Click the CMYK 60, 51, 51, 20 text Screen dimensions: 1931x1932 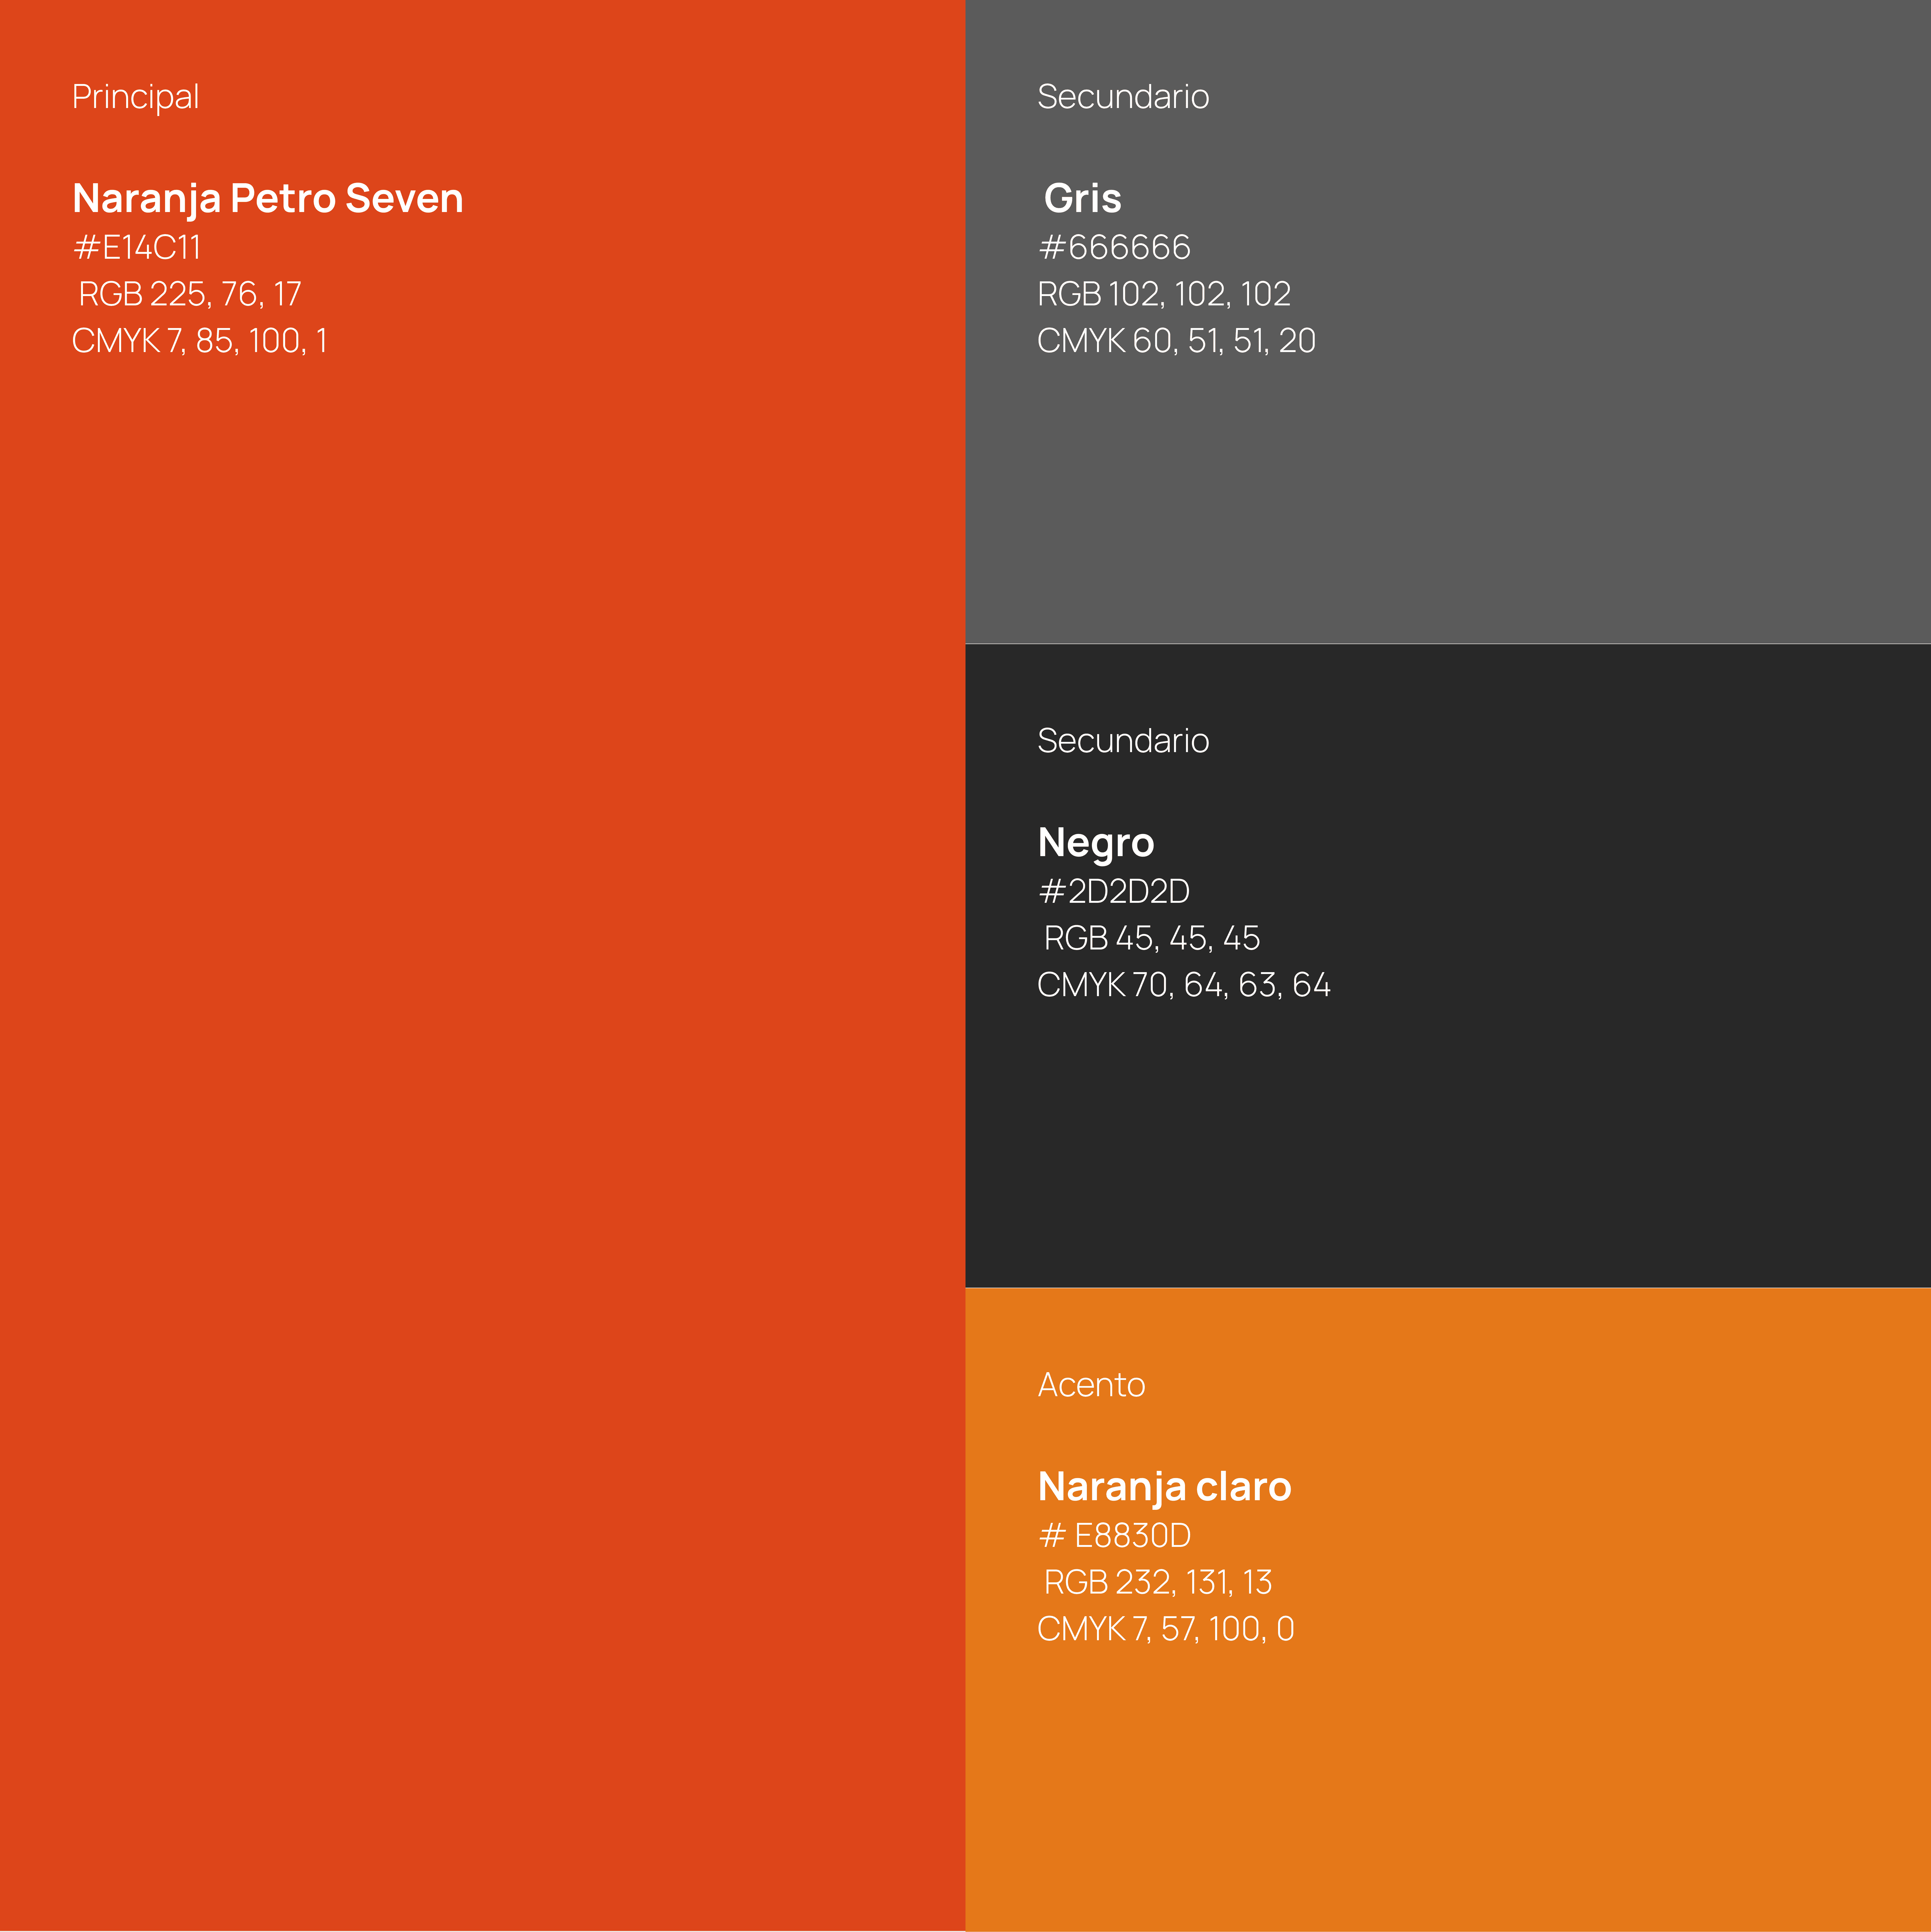click(x=1176, y=341)
